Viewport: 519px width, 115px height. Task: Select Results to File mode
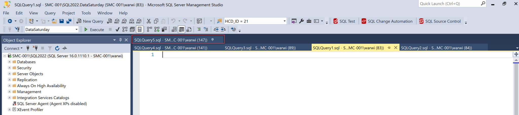click(189, 29)
